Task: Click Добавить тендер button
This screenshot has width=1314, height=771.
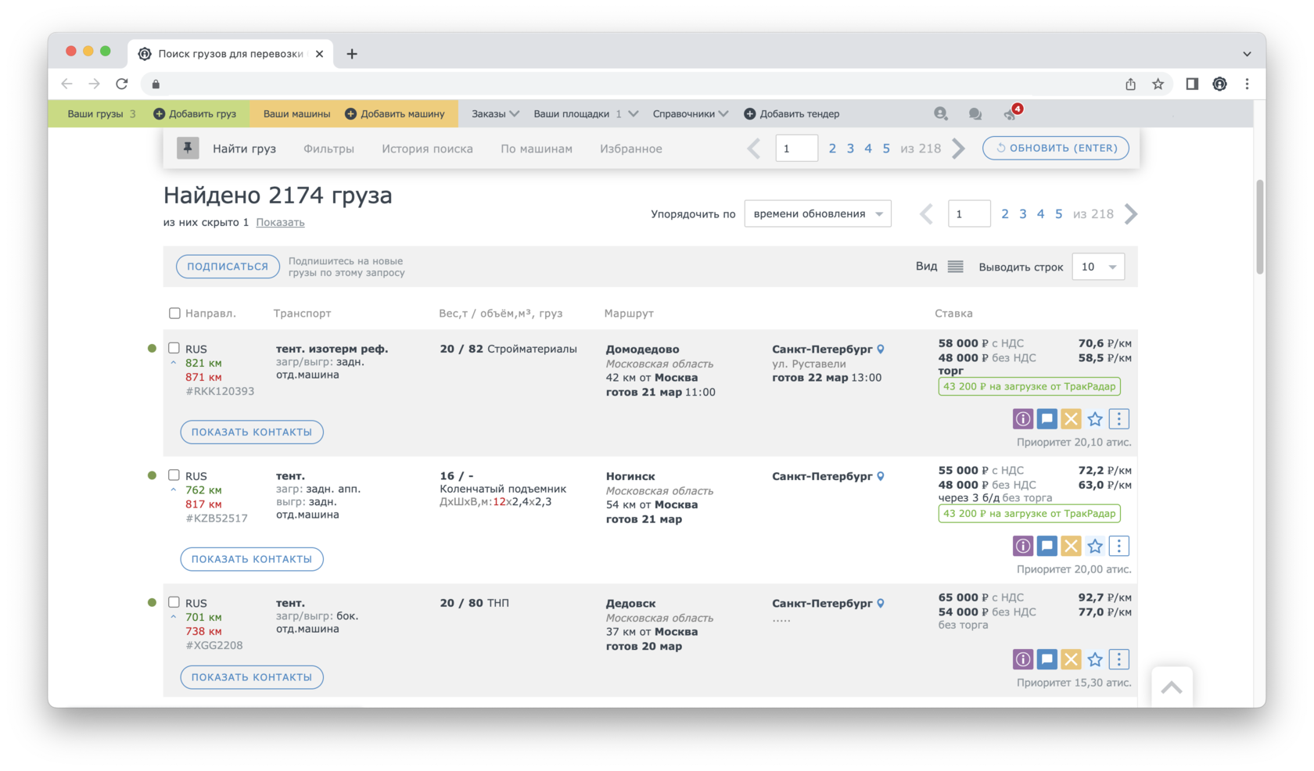Action: (x=792, y=113)
